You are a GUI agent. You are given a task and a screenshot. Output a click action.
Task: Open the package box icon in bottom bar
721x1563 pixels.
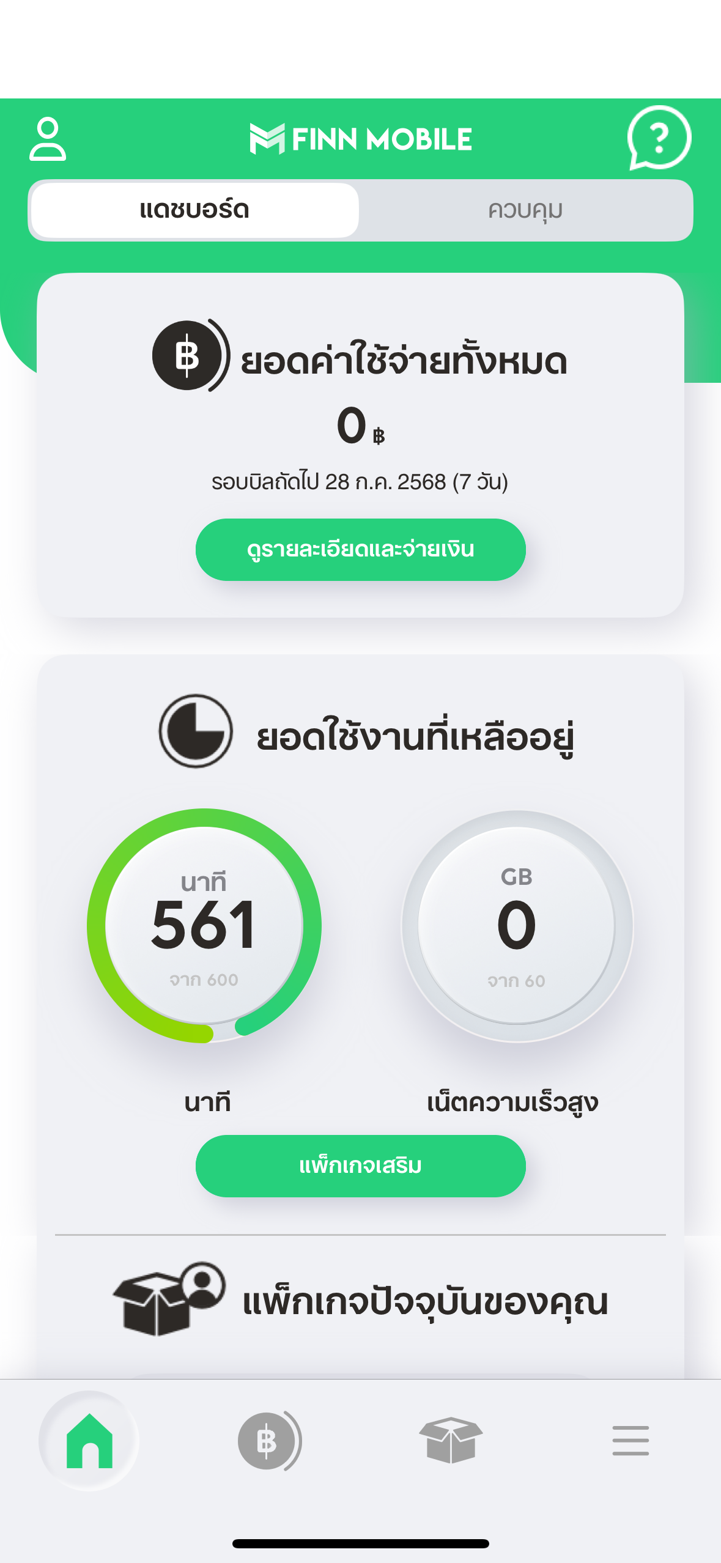pyautogui.click(x=451, y=1441)
